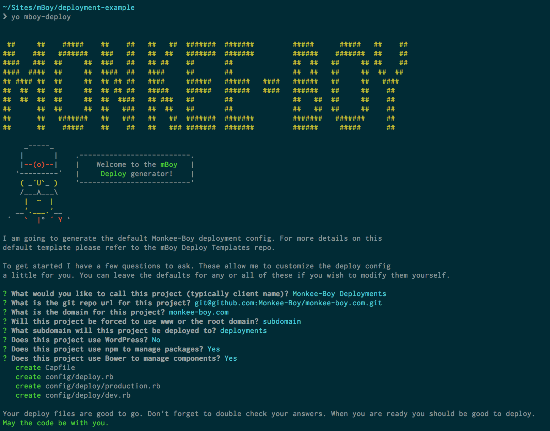Click the 'create' keyword before Capfile
The image size is (550, 431).
click(x=28, y=367)
